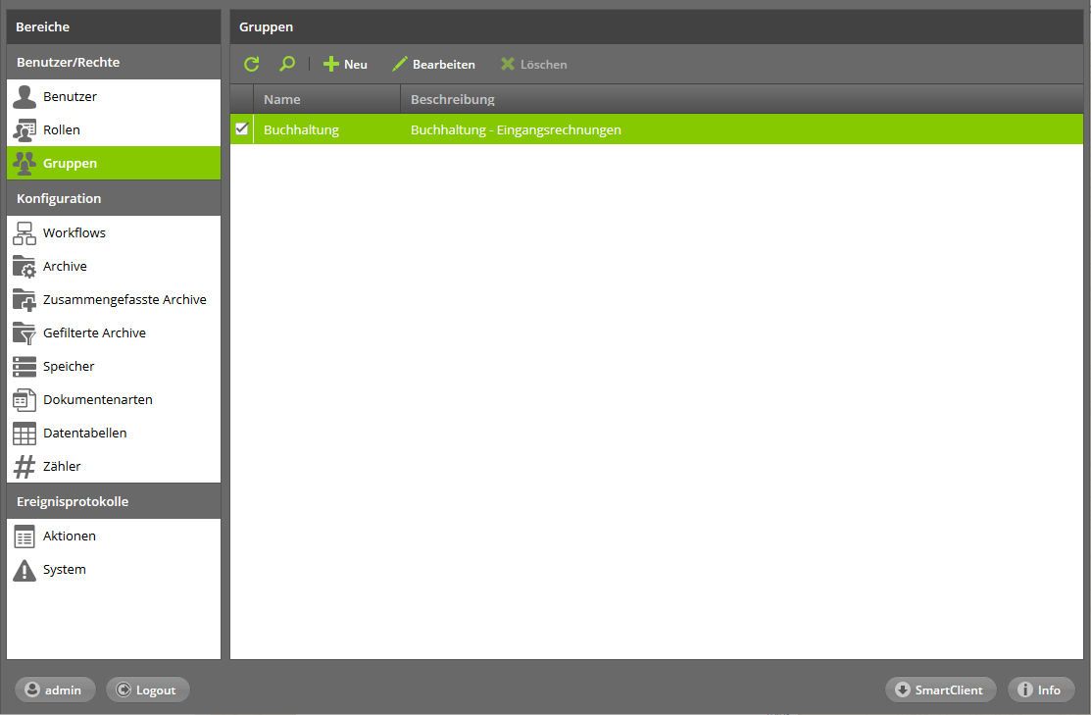This screenshot has height=715, width=1091.
Task: Click the Zähler hash icon
Action: click(25, 467)
